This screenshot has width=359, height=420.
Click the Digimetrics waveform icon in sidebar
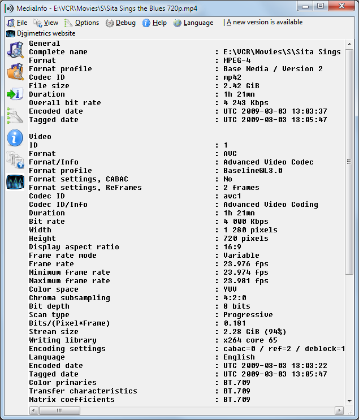(15, 182)
